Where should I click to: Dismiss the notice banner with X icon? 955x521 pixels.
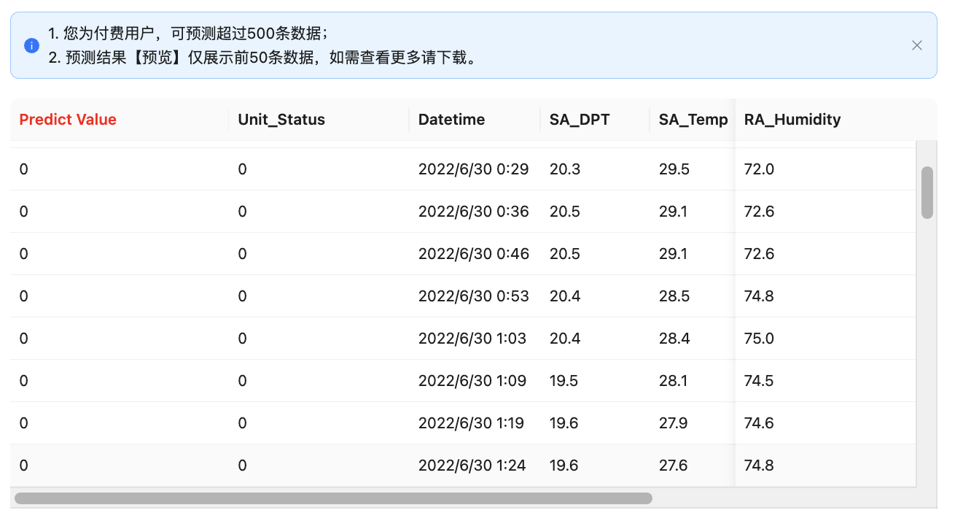pyautogui.click(x=916, y=45)
